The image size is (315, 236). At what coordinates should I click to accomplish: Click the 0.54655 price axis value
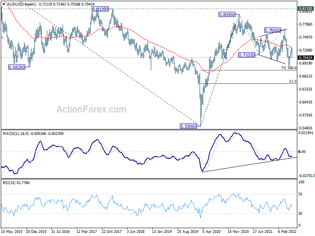(306, 128)
